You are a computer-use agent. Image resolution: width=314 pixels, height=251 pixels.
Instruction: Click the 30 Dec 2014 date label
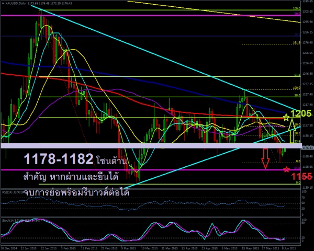[10, 248]
